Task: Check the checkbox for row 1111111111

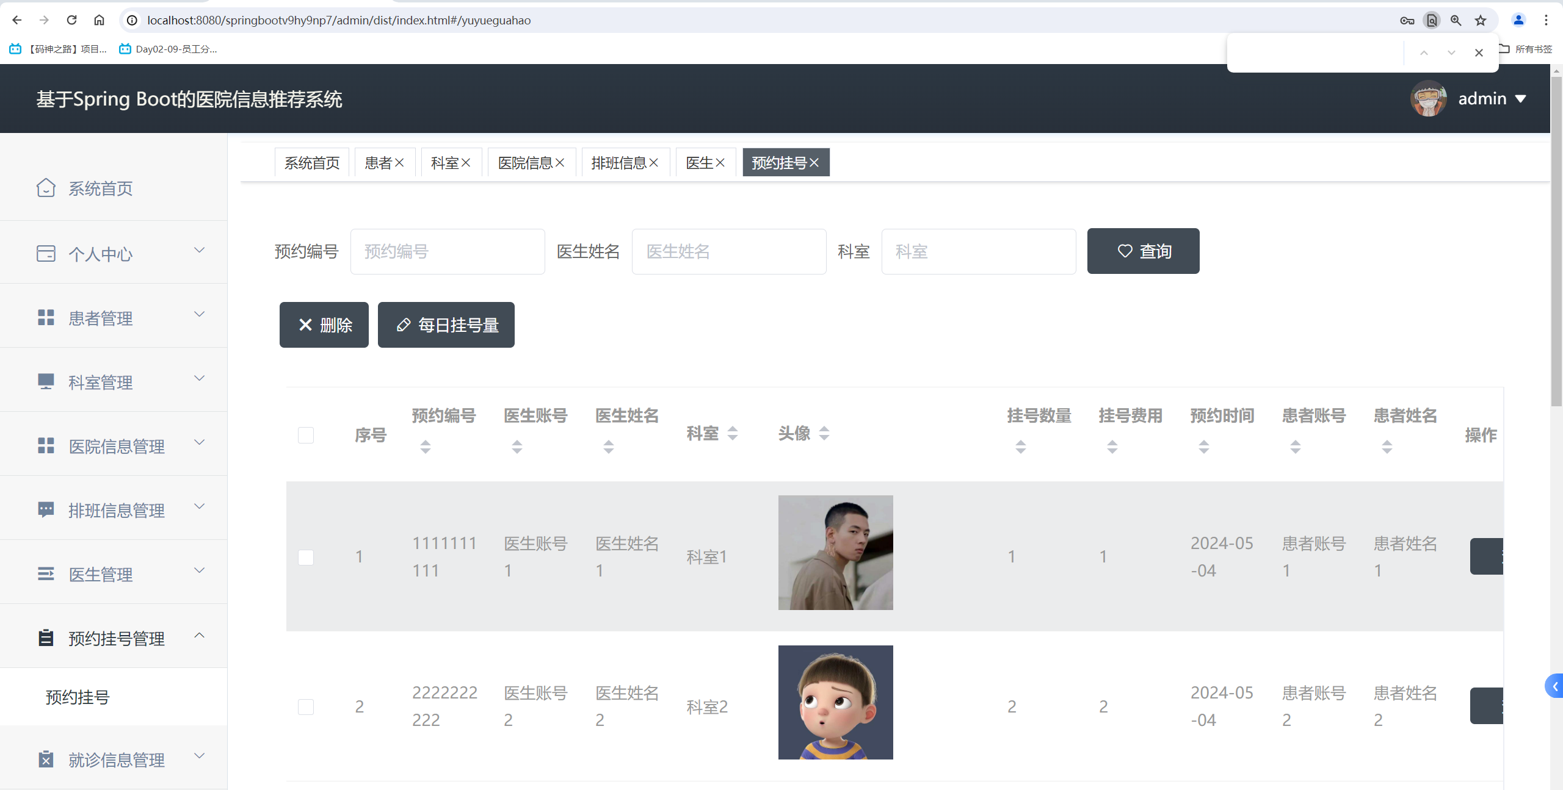Action: click(x=306, y=557)
